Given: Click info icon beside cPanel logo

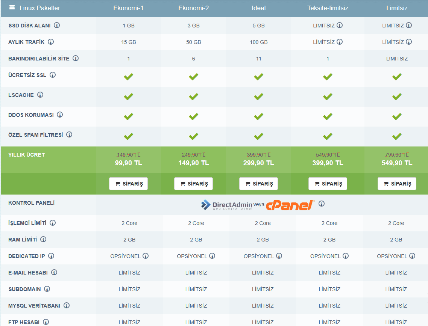Looking at the screenshot, I should pyautogui.click(x=322, y=204).
